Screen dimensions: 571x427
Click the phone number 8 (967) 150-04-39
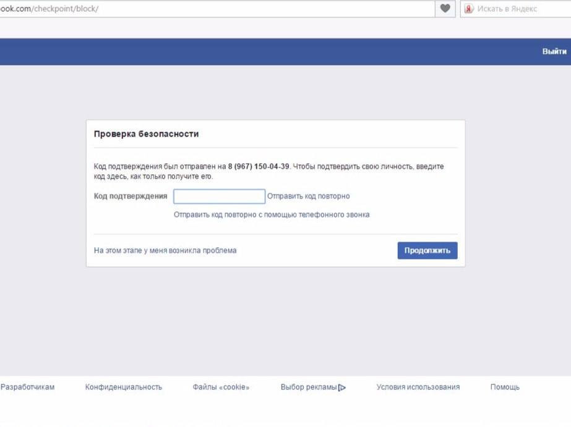click(x=259, y=167)
